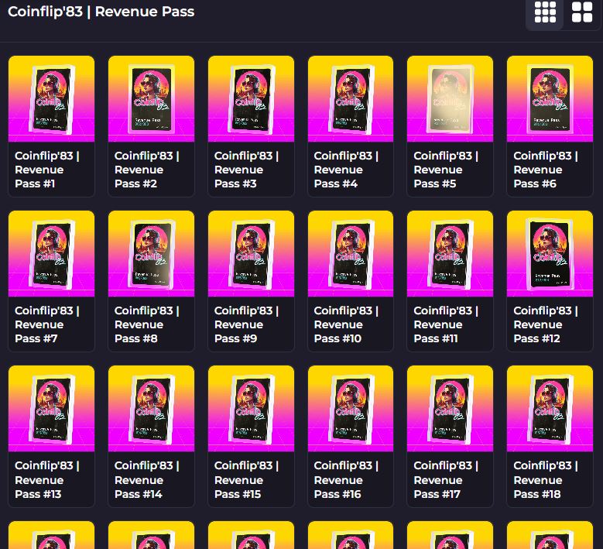Screen dimensions: 603x549
Task: Click the 'Revenue Pass #18' title text
Action: click(x=546, y=480)
